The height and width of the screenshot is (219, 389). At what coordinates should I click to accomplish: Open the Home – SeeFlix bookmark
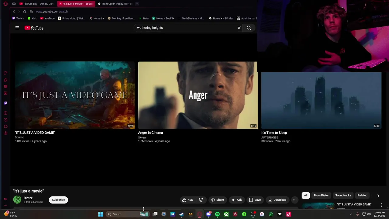(x=163, y=18)
